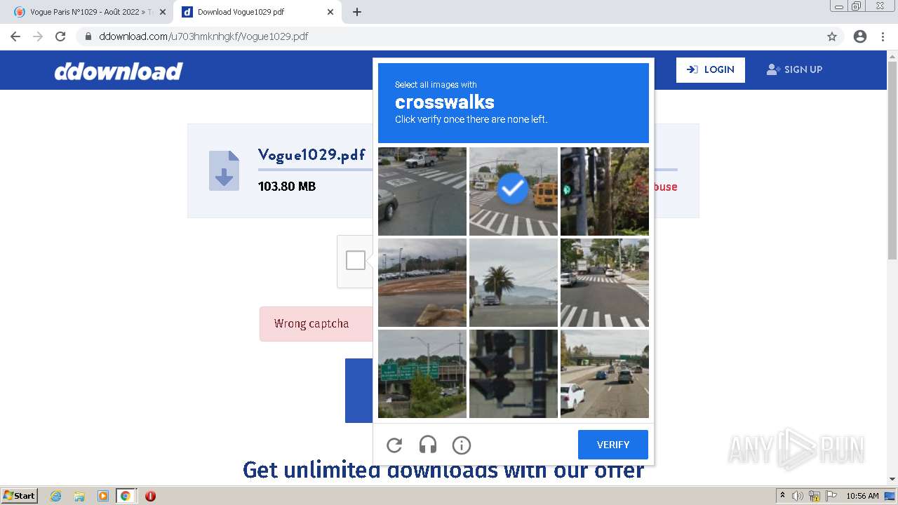Click the Wrong captcha alert message
This screenshot has height=505, width=898.
[x=316, y=324]
